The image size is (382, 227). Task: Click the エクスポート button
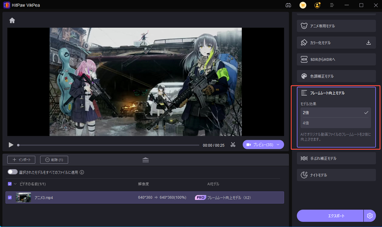(x=330, y=216)
